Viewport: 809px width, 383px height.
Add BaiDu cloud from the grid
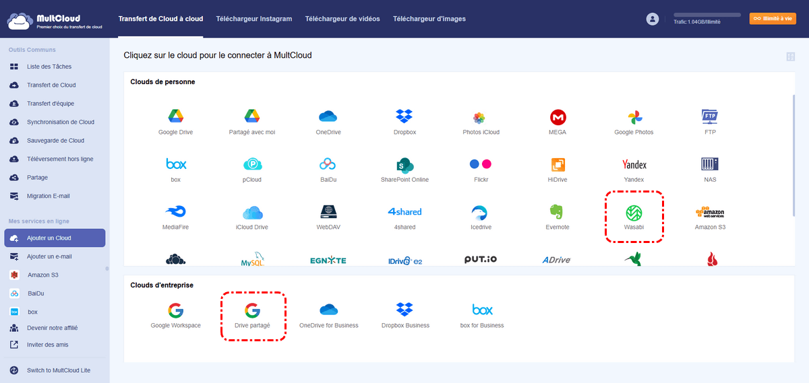[x=328, y=170]
